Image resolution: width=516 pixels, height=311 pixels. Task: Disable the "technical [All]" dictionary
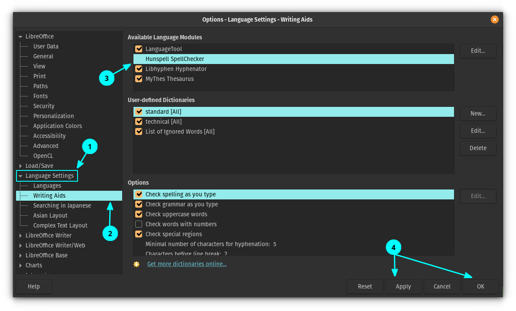[139, 122]
